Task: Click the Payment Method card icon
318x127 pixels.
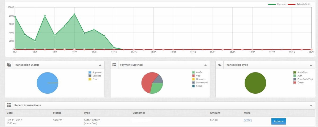Action: tap(114, 65)
